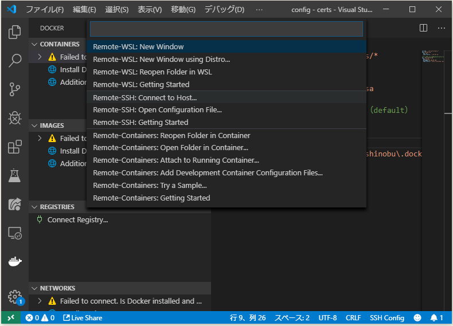Viewport: 453px width, 326px height.
Task: Open the 選択(S) menu
Action: point(117,10)
